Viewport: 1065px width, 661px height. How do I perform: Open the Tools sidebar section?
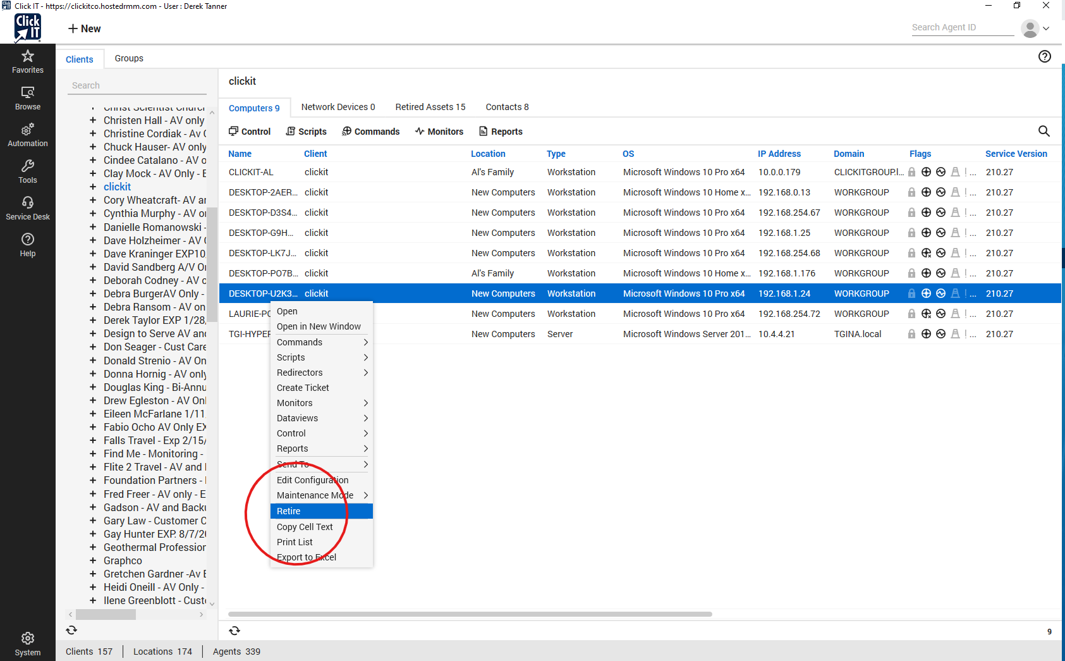pyautogui.click(x=28, y=172)
